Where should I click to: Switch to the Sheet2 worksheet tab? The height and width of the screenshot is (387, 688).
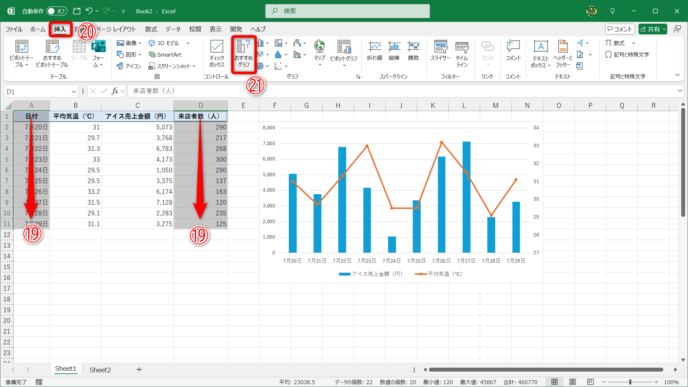click(x=100, y=370)
